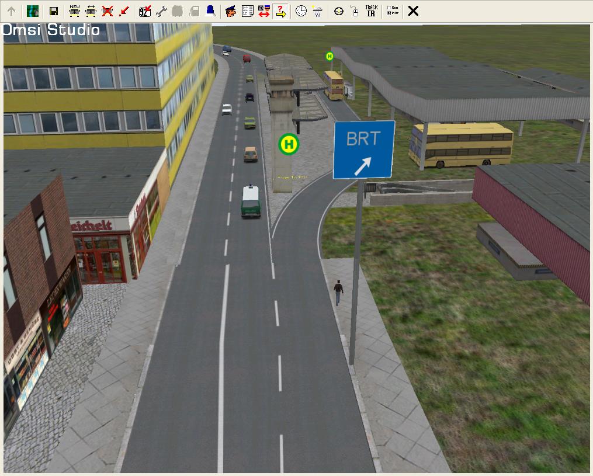
Task: Place a NEW bus
Action: tap(74, 11)
